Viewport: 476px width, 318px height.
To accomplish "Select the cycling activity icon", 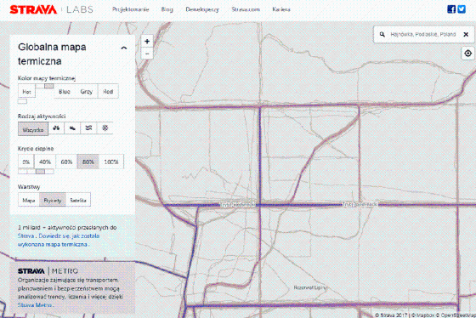I will [x=56, y=128].
